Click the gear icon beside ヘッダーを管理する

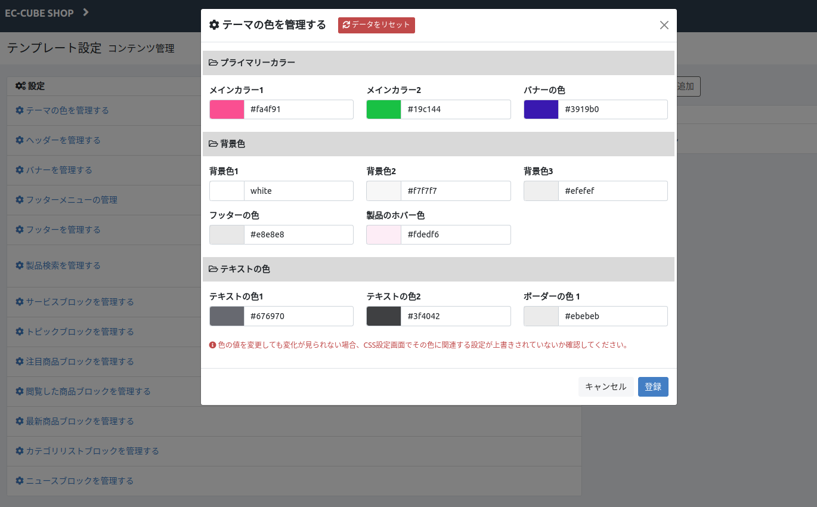click(20, 140)
